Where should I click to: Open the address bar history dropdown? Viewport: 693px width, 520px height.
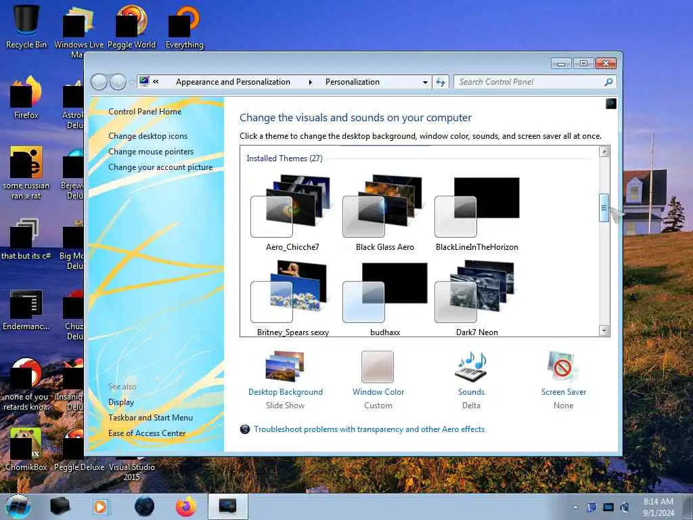(425, 82)
